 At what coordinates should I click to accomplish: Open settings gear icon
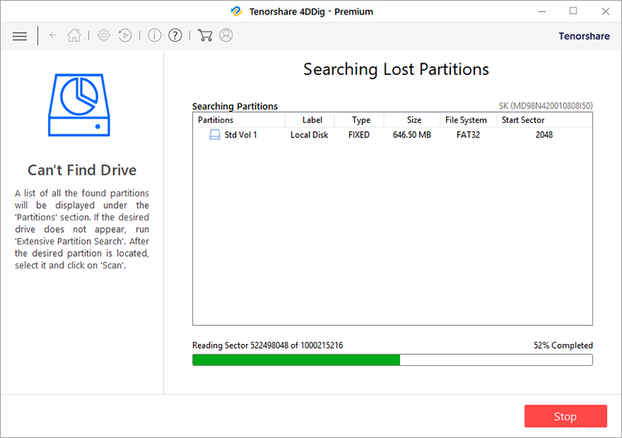104,36
